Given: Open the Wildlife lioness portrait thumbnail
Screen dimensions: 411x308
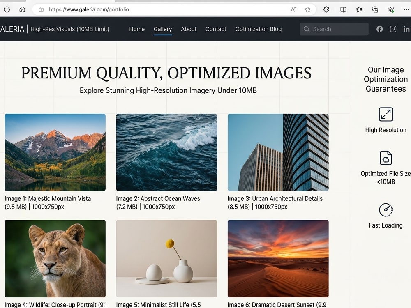Looking at the screenshot, I should coord(55,258).
